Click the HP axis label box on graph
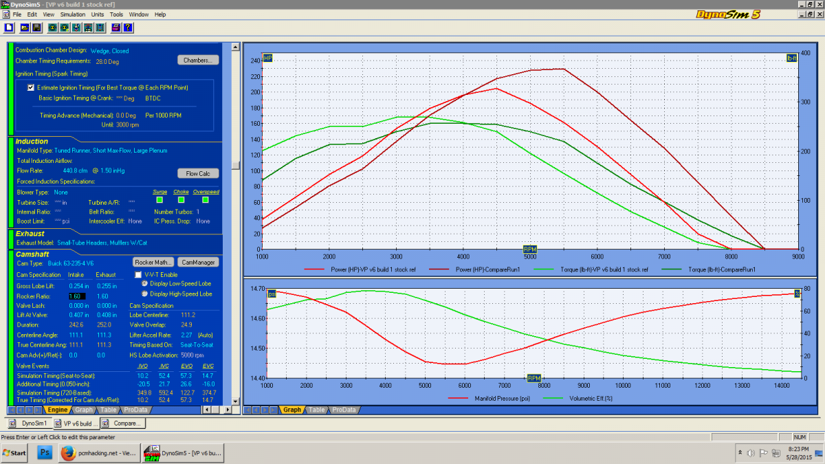 [267, 58]
